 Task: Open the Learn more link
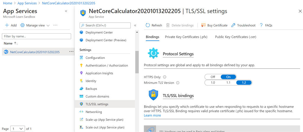click(152, 115)
